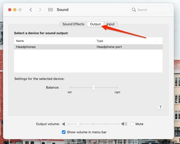The height and width of the screenshot is (144, 180).
Task: Select the Headphones output device row
Action: pos(88,47)
